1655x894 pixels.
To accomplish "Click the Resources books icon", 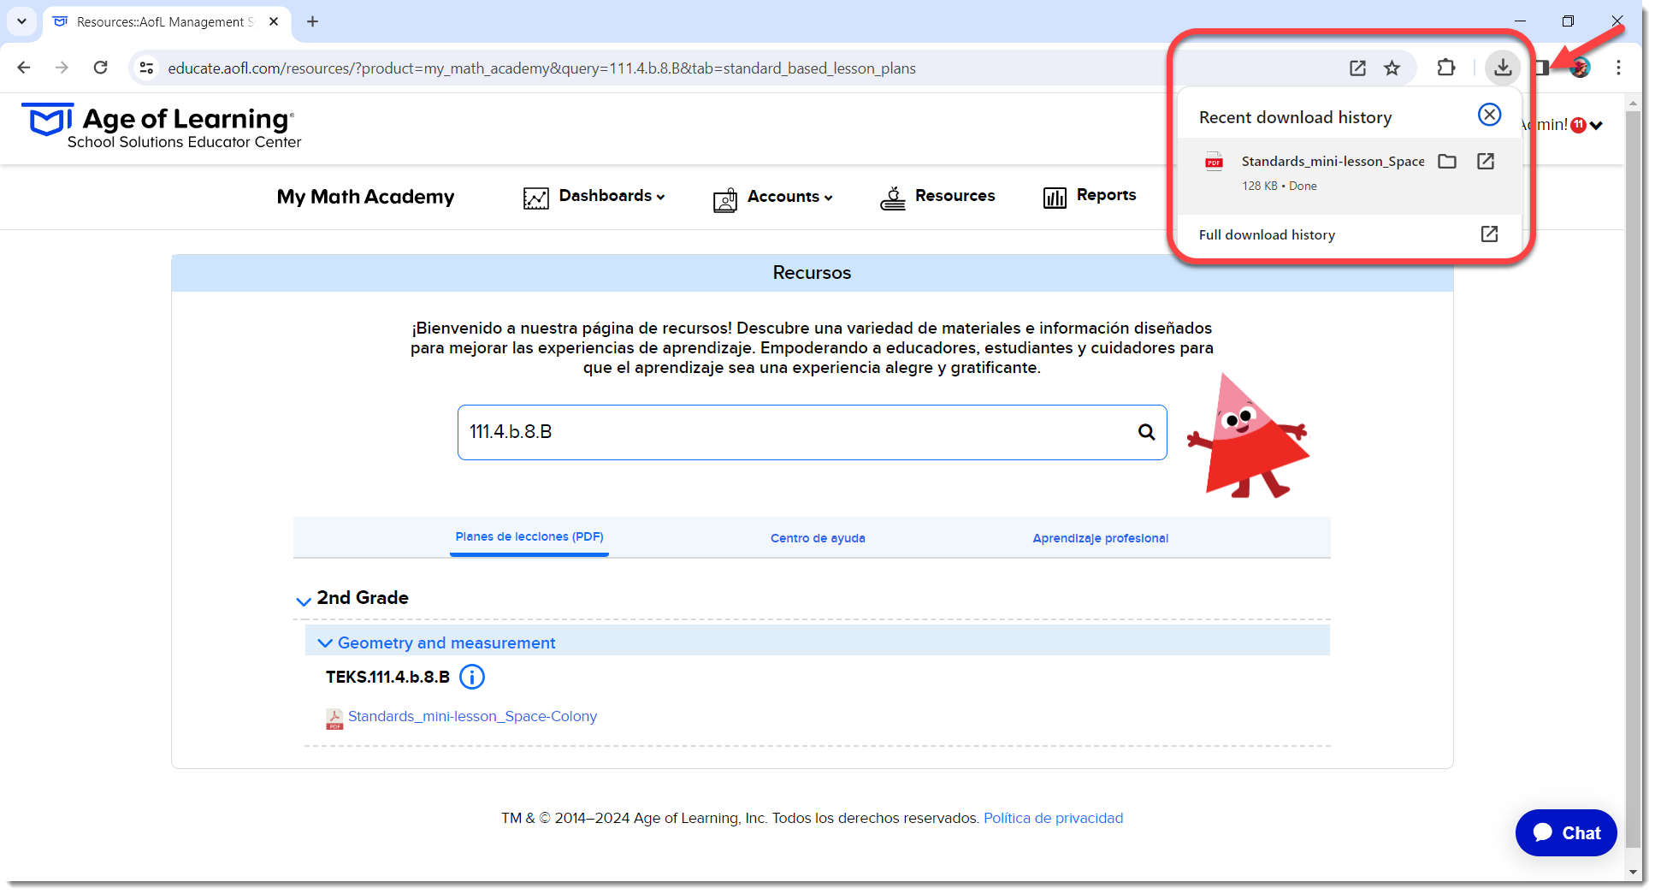I will tap(893, 198).
